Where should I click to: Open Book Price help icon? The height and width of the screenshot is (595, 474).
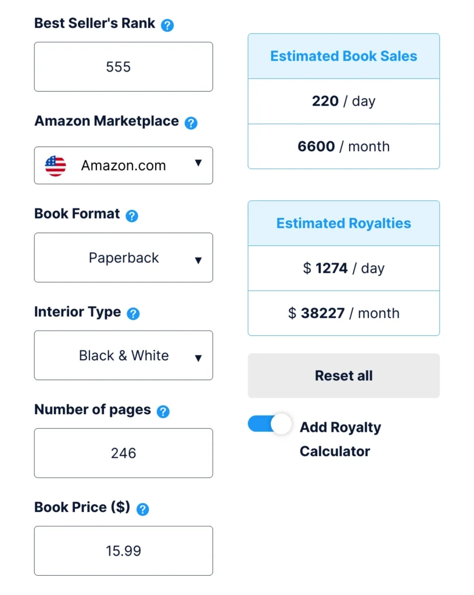(x=142, y=509)
